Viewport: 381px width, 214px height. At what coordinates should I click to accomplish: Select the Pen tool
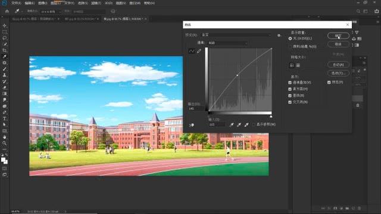tap(4, 112)
